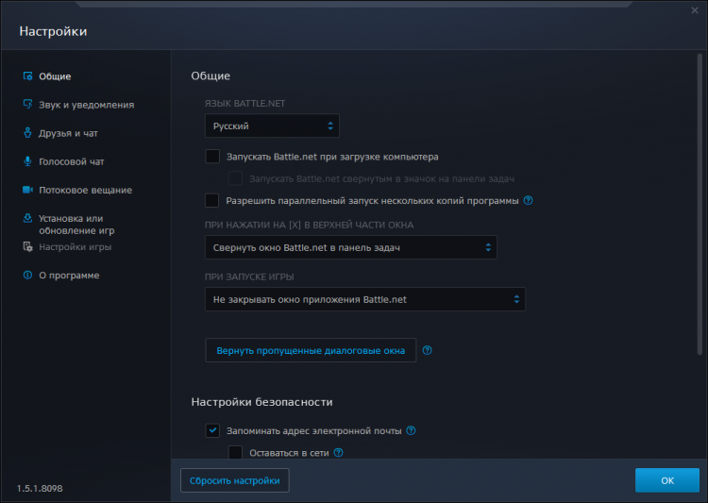
Task: Uncheck Запоминать адрес электронной почты
Action: coord(212,430)
